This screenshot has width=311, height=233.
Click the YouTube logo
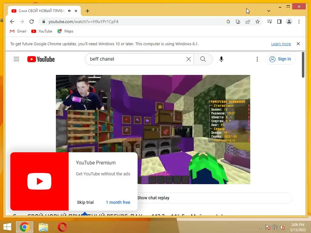click(41, 59)
